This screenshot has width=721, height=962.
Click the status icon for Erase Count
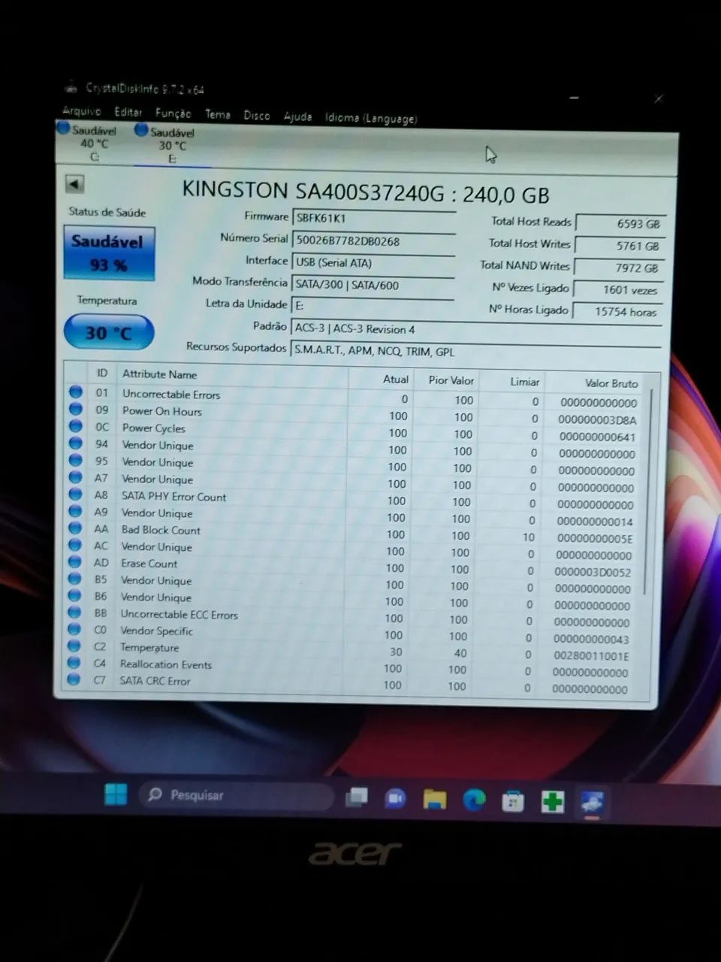[74, 562]
